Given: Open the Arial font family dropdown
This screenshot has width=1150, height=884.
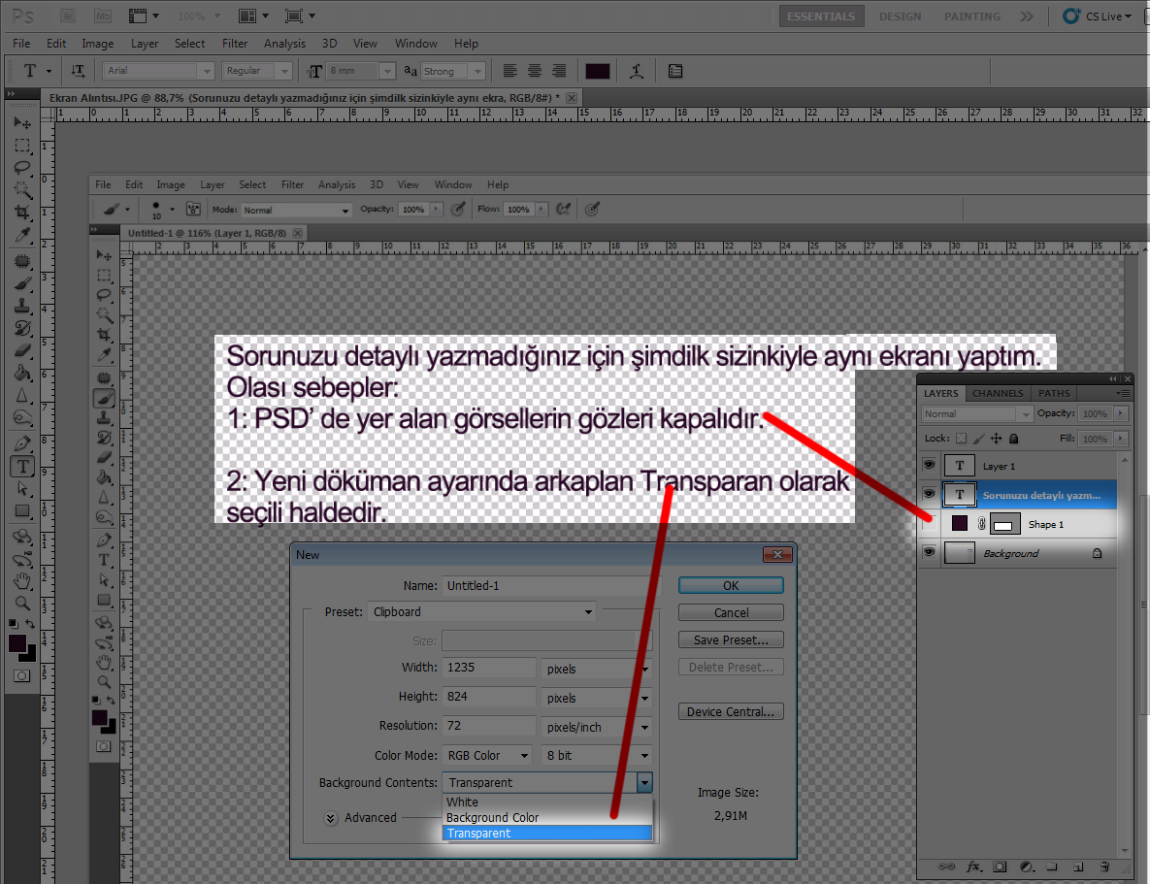Looking at the screenshot, I should click(x=206, y=71).
